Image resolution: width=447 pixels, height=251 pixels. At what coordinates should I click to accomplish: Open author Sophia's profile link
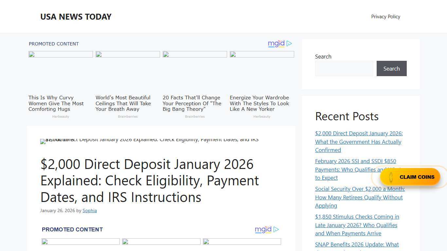click(90, 210)
